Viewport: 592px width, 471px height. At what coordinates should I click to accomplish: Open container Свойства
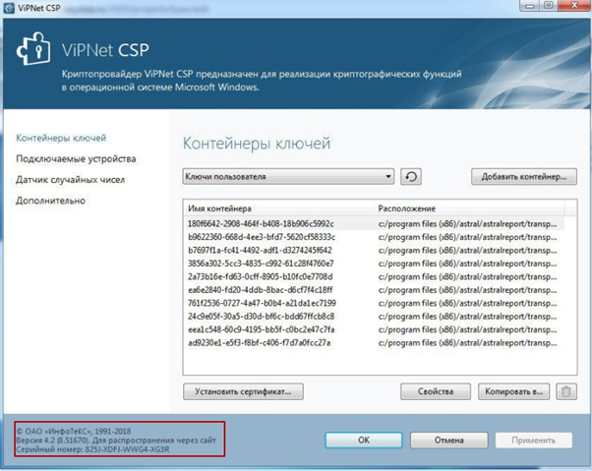(436, 391)
